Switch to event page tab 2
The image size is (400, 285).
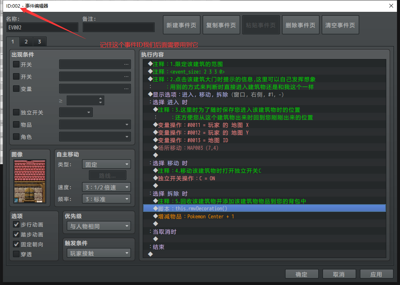tap(26, 42)
